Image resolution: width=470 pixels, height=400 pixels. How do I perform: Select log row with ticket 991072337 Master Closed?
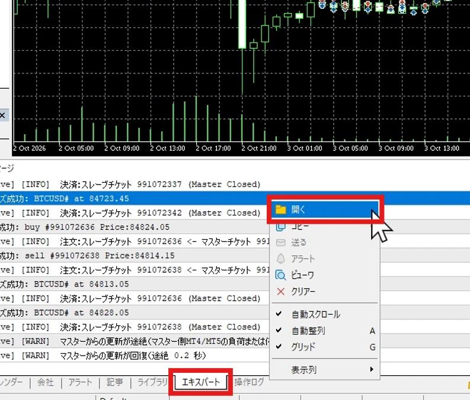[x=235, y=184]
